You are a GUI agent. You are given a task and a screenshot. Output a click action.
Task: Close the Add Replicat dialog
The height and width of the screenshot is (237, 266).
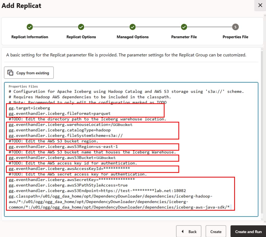pyautogui.click(x=260, y=5)
